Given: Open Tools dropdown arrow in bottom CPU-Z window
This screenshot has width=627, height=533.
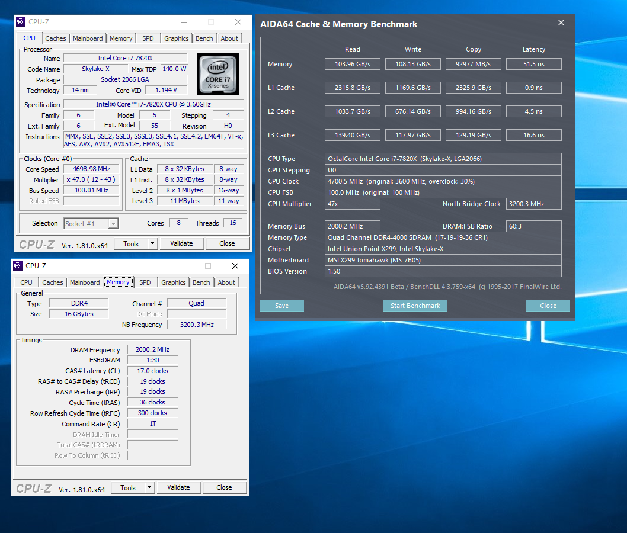Looking at the screenshot, I should point(149,487).
